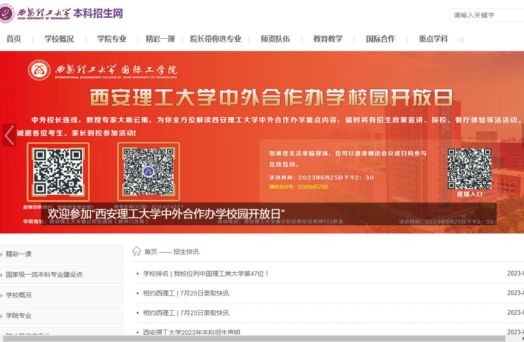Open the 本科招生网 site title
The image size is (524, 342).
pyautogui.click(x=98, y=13)
